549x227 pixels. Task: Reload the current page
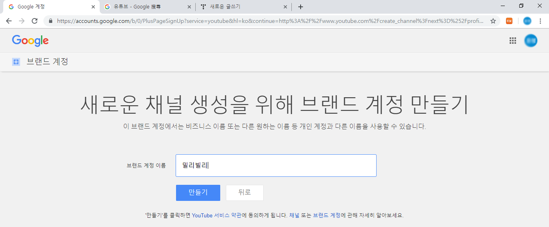coord(35,21)
